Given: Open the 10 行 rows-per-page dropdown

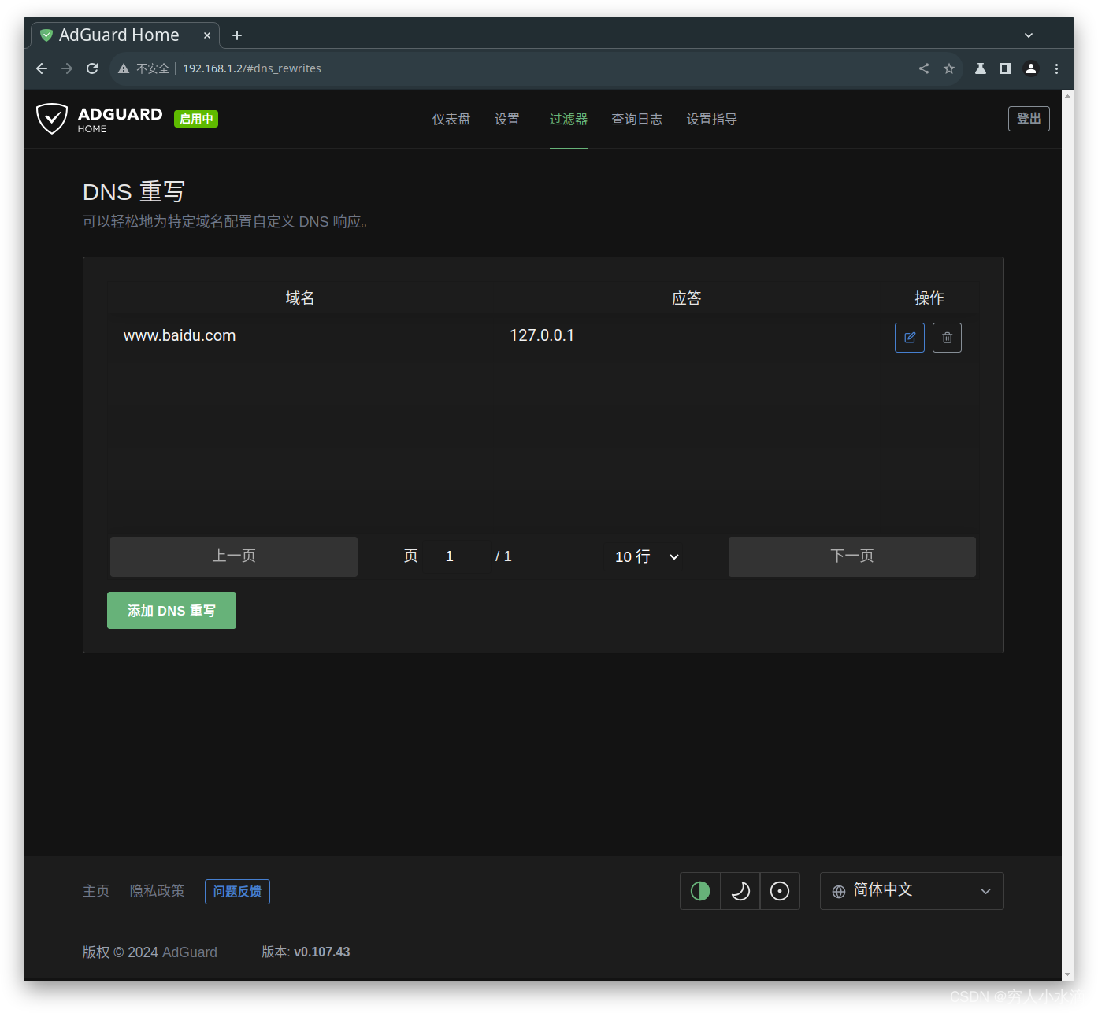Looking at the screenshot, I should tap(646, 556).
